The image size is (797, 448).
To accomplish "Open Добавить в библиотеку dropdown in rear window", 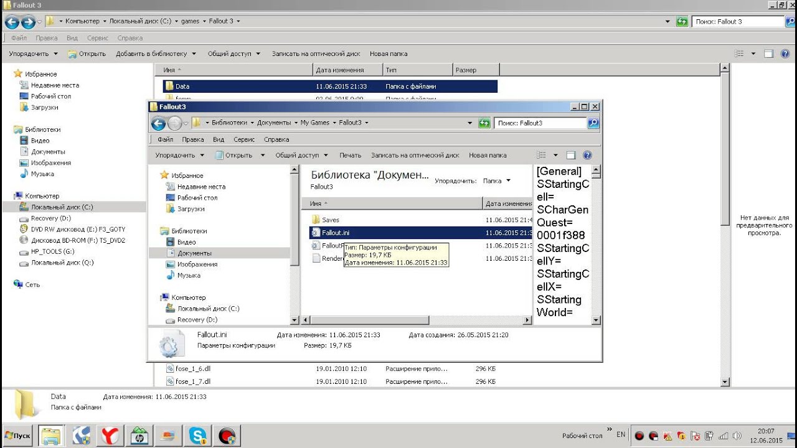I will tap(156, 54).
